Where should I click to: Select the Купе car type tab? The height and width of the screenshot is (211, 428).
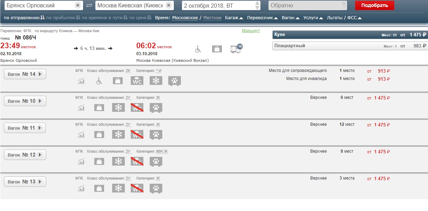pos(350,35)
